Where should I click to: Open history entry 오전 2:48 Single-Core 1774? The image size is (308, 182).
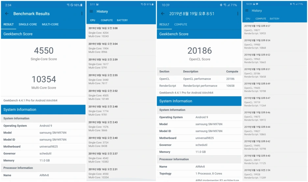point(121,111)
